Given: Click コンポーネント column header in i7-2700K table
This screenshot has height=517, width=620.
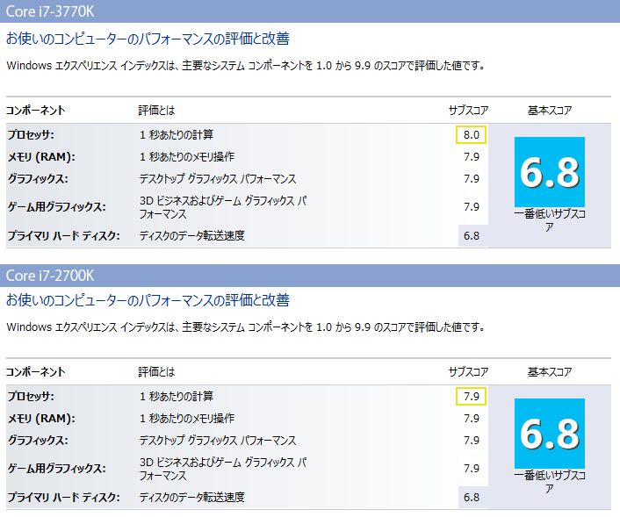Looking at the screenshot, I should (36, 372).
